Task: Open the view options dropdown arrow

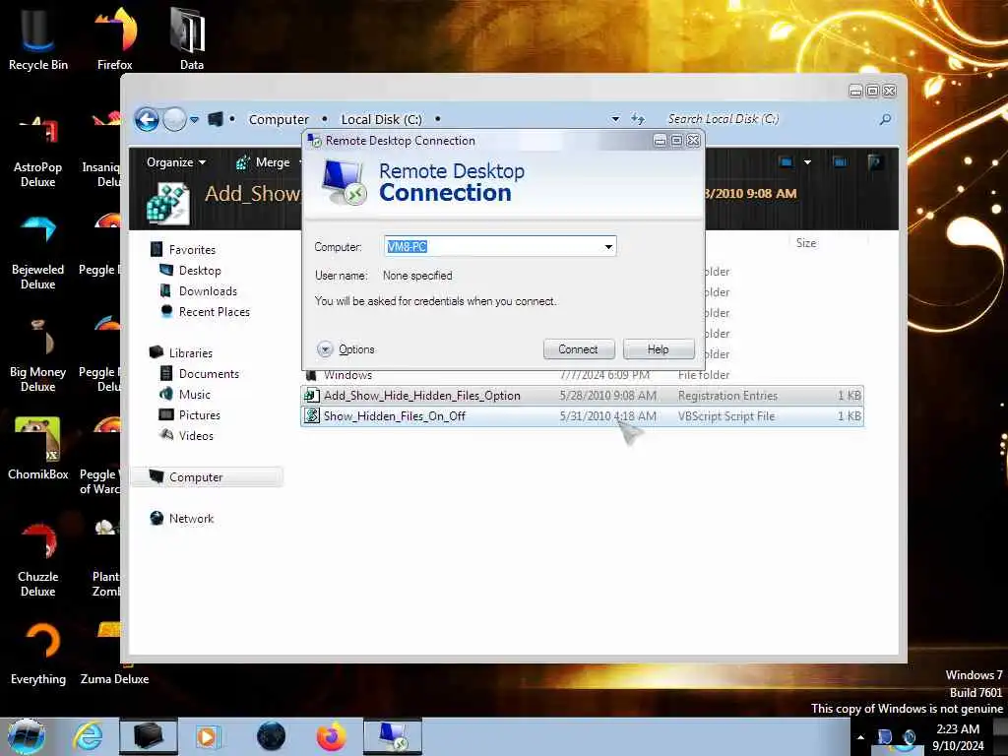Action: [x=807, y=162]
